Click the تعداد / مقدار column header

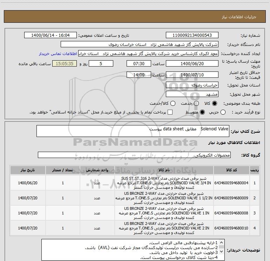point(63,170)
